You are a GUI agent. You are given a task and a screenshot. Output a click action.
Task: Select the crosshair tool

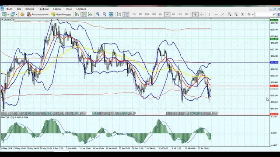point(202,14)
